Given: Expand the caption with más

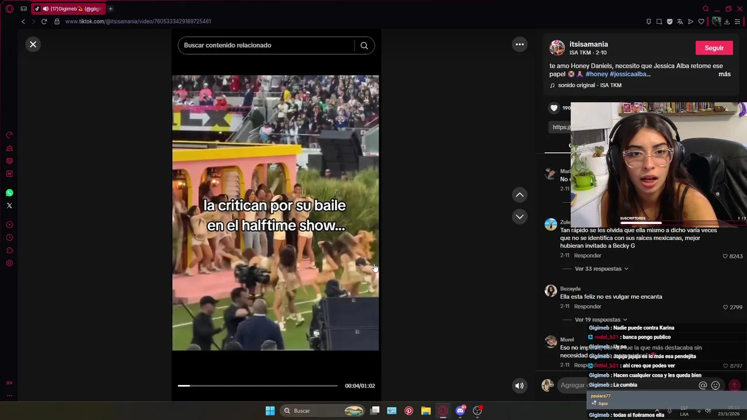Looking at the screenshot, I should (724, 74).
